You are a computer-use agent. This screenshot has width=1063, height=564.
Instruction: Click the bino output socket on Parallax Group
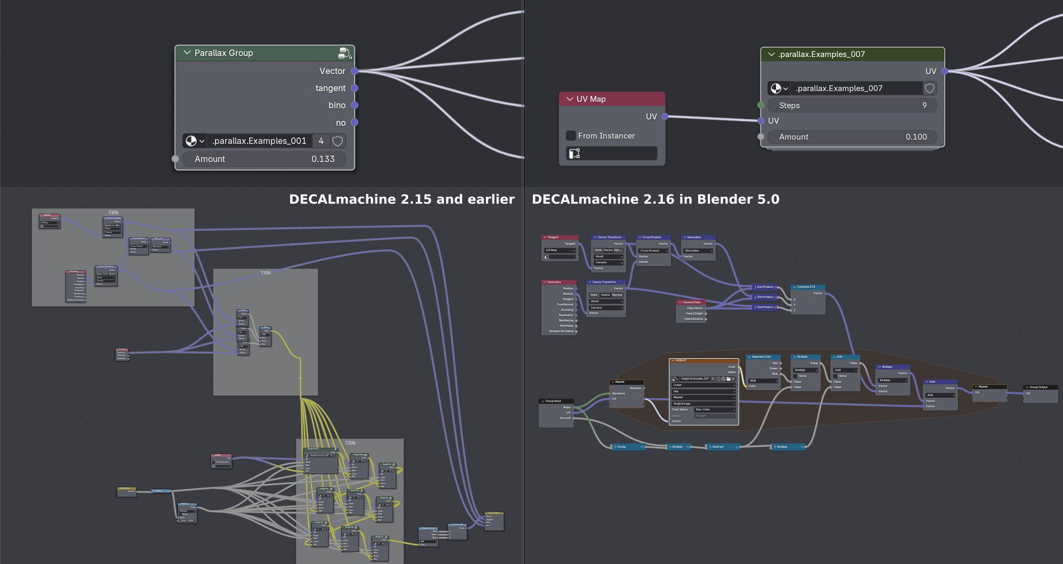[x=355, y=106]
